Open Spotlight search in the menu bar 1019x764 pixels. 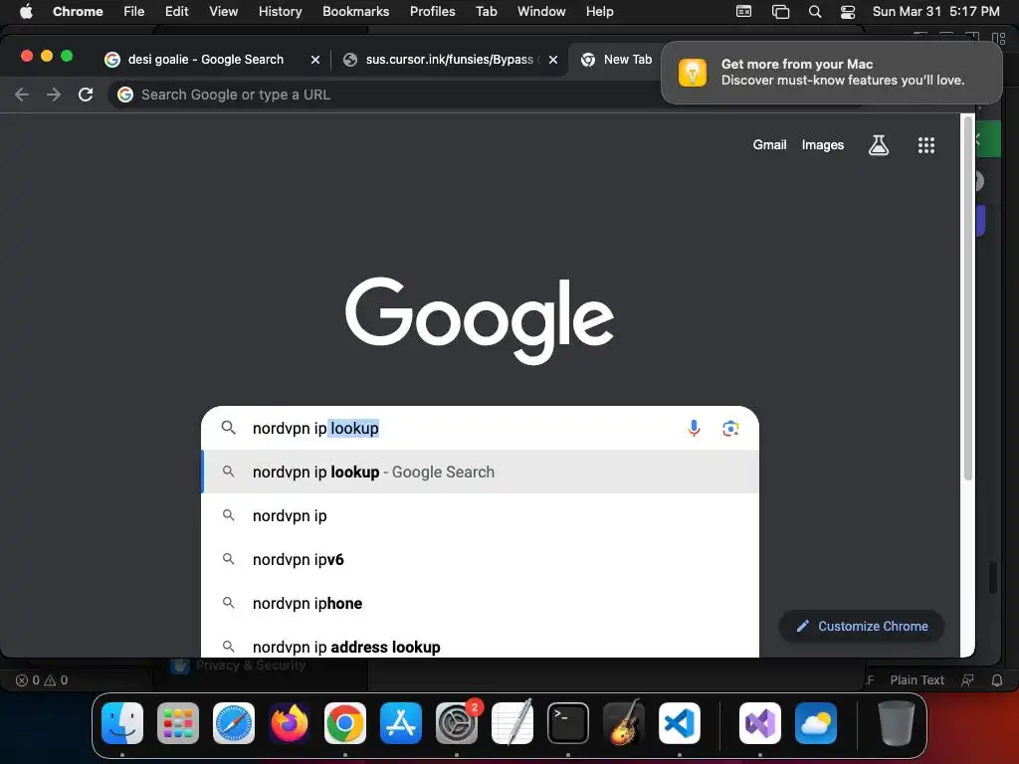814,12
